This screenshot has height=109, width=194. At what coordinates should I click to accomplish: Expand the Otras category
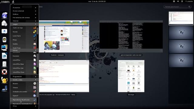[x=24, y=106]
